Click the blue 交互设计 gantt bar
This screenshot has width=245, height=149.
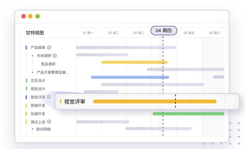pyautogui.click(x=130, y=77)
